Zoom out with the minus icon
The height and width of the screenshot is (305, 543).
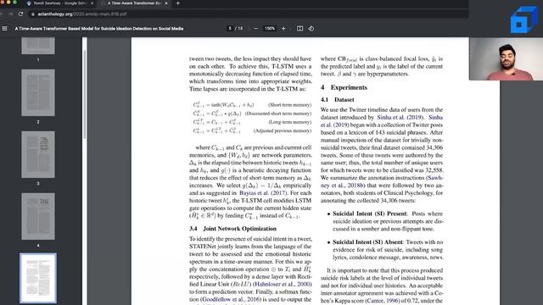click(x=256, y=28)
